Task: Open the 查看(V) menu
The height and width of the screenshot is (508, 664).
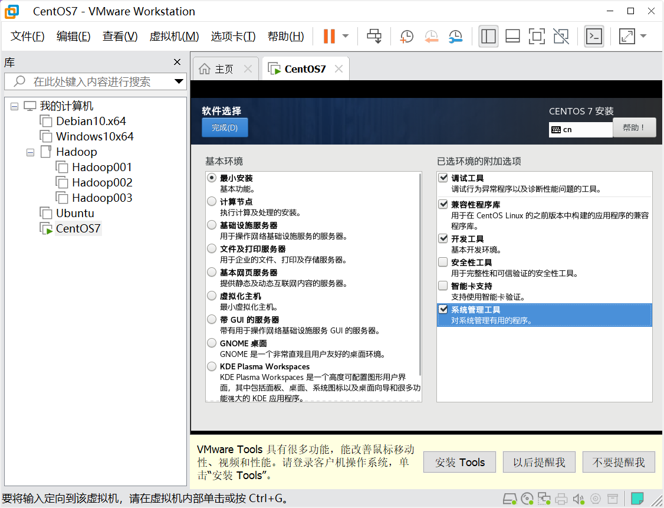Action: click(x=120, y=37)
